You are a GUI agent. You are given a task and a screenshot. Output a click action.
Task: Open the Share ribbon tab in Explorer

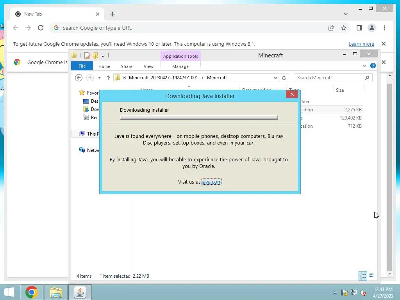coord(127,66)
